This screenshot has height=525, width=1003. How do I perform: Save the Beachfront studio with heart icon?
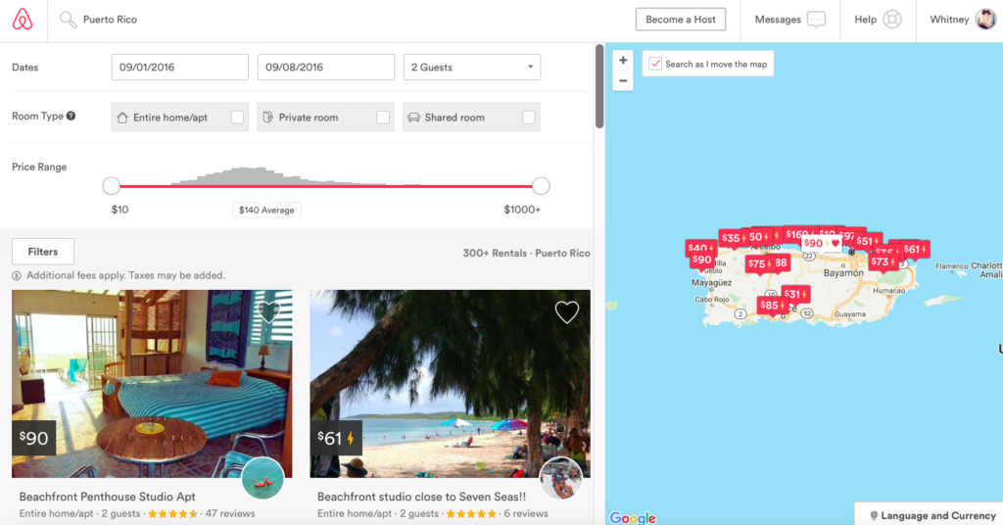[567, 312]
